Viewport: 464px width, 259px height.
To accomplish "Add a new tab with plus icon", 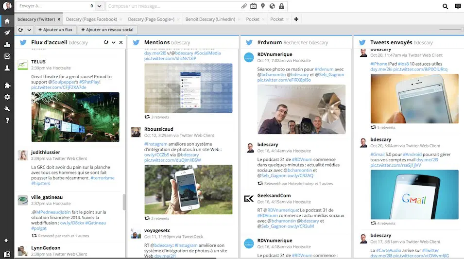I will pyautogui.click(x=296, y=19).
